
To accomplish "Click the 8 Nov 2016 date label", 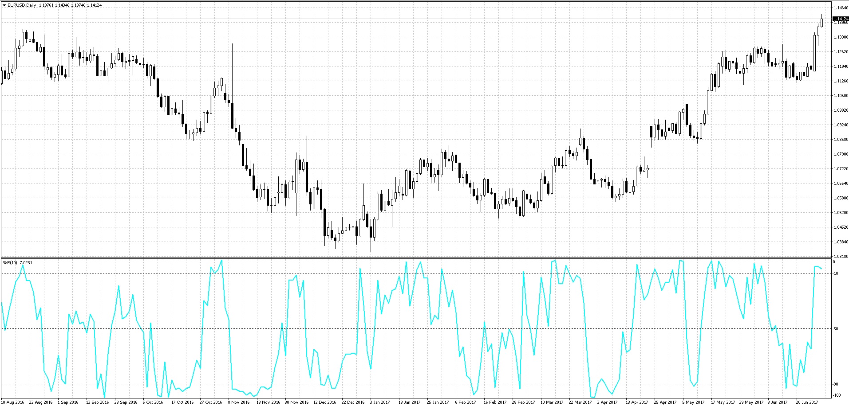I will 239,402.
